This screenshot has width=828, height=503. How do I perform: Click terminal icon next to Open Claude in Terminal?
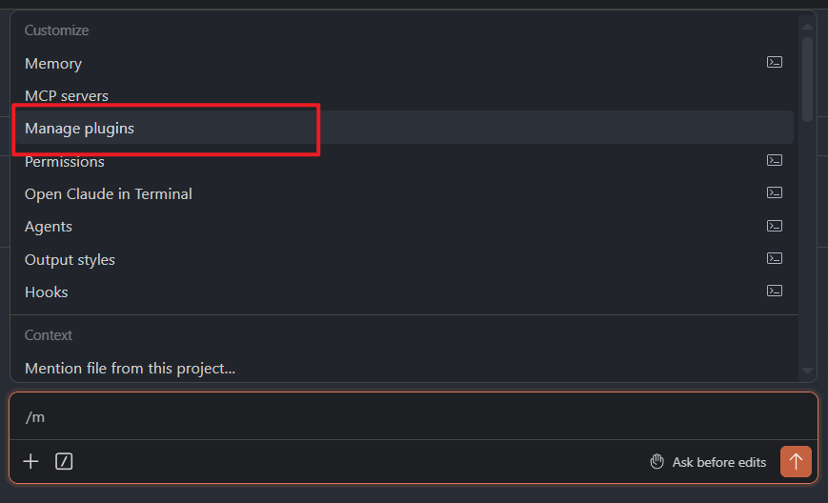774,192
